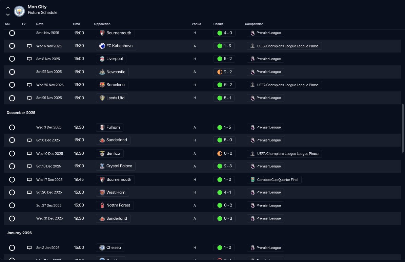The width and height of the screenshot is (405, 262).
Task: Click the Carabao Cup competition icon
Action: pos(252,180)
